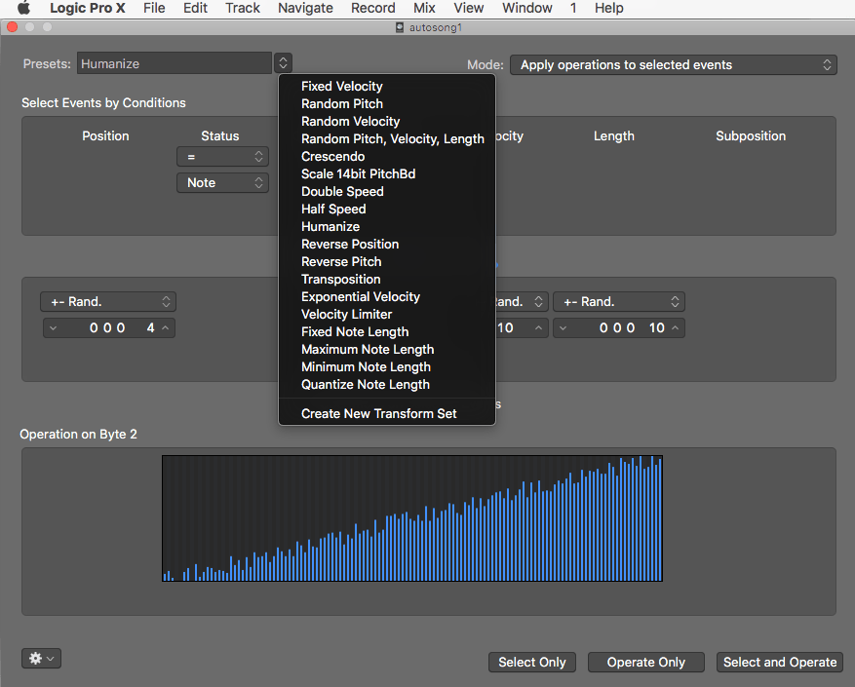Open the partially hidden Velocity Rand. dropdown
The height and width of the screenshot is (687, 855).
coord(522,301)
